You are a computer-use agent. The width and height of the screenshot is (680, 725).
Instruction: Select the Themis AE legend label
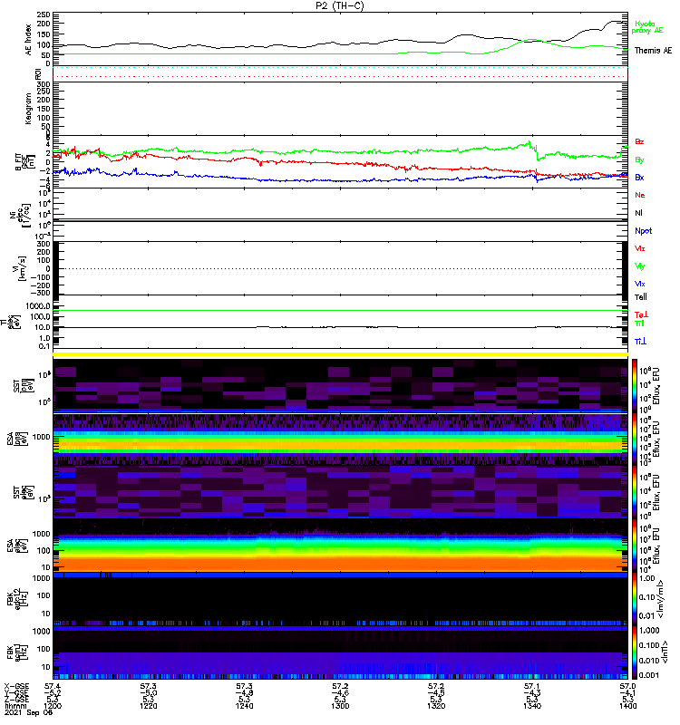pyautogui.click(x=653, y=51)
